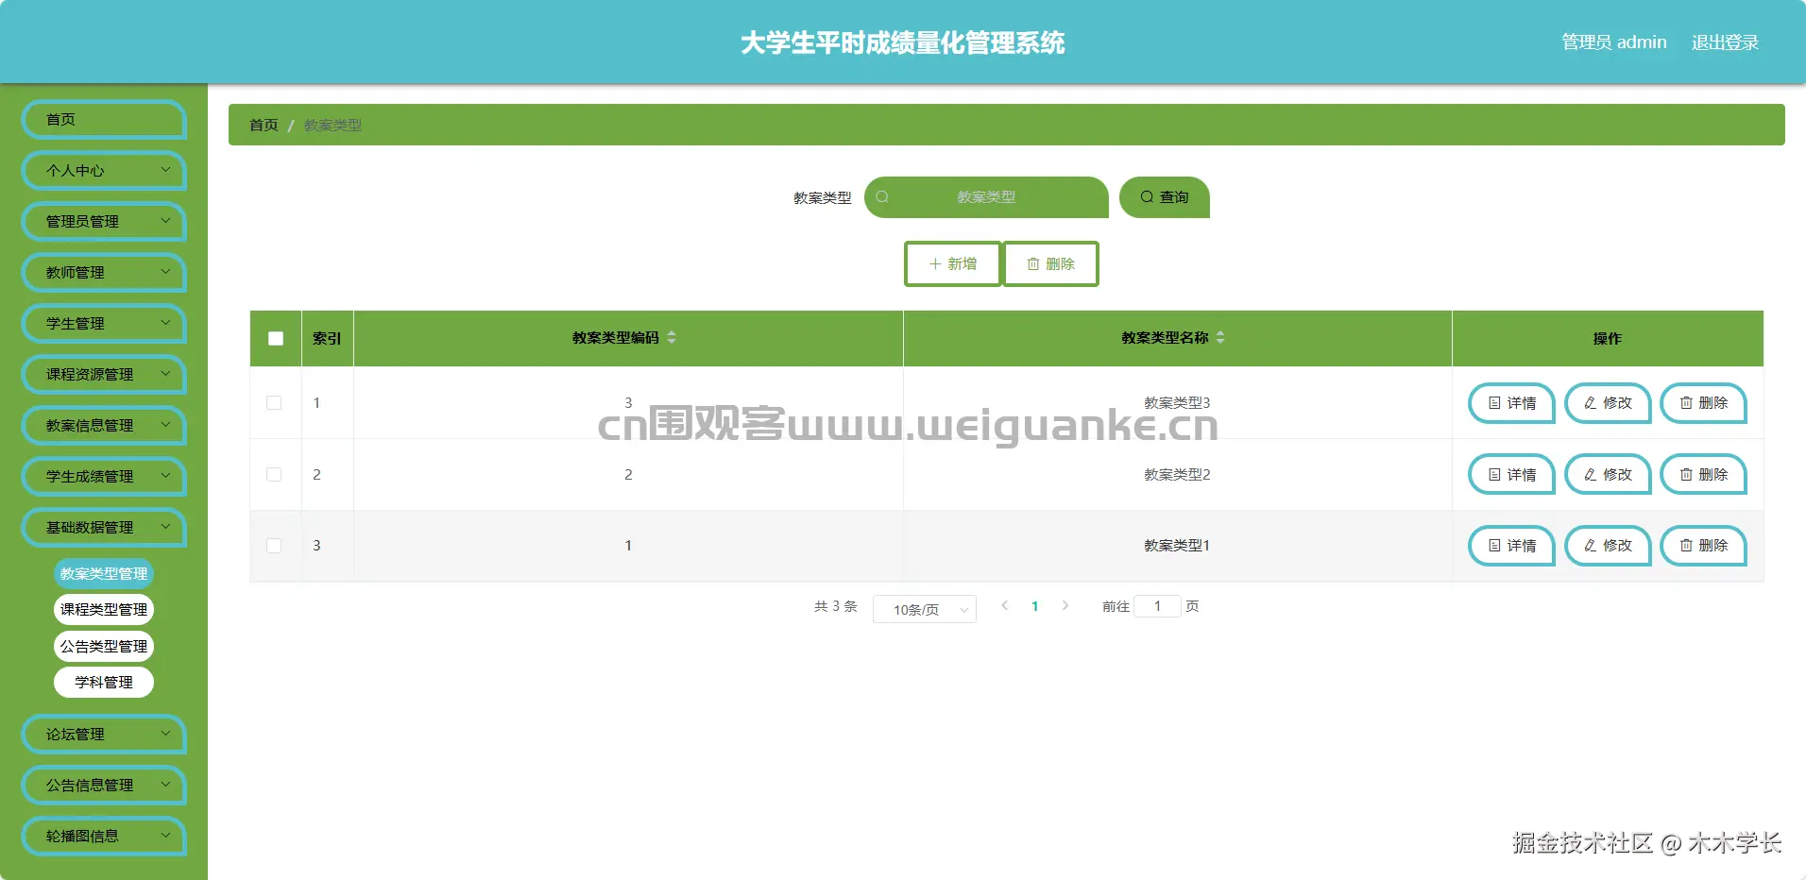Click 删除 for 教案类型1 row
1806x880 pixels.
tap(1703, 546)
